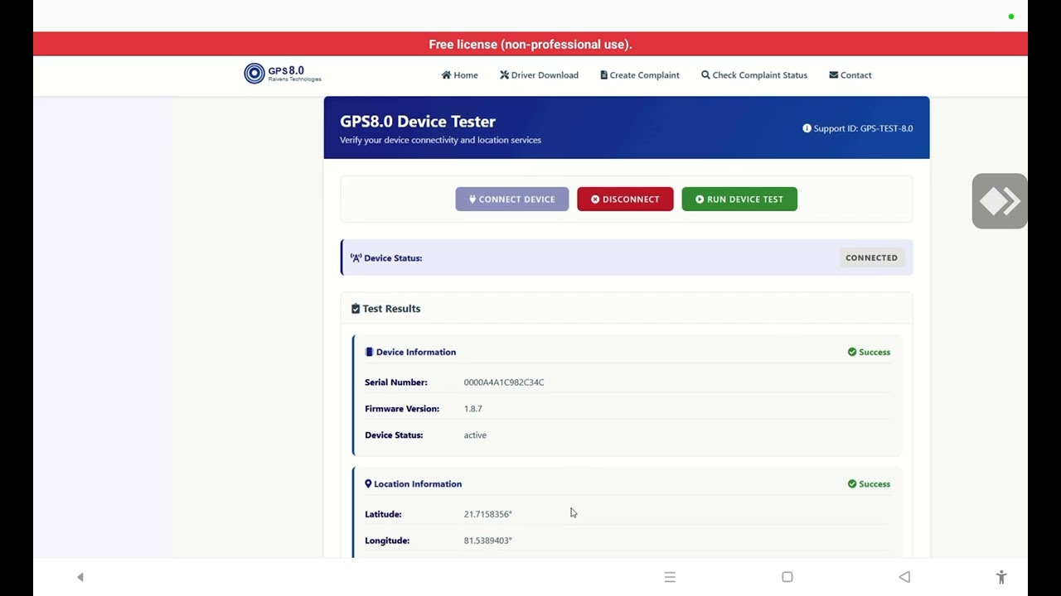Select longitude value 81.5389403°

point(487,541)
